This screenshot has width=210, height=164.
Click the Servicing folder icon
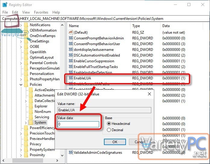31,117
